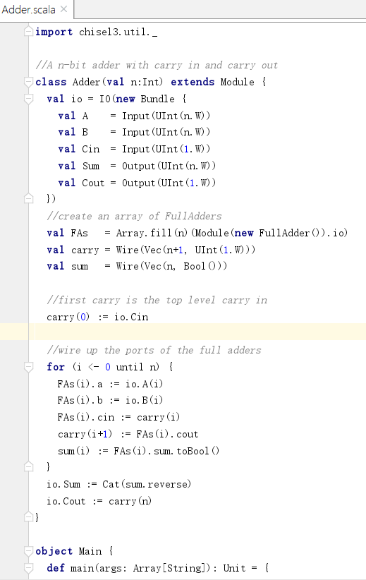Click the Bundle closing brace fold marker
This screenshot has height=580, width=366.
(x=28, y=199)
